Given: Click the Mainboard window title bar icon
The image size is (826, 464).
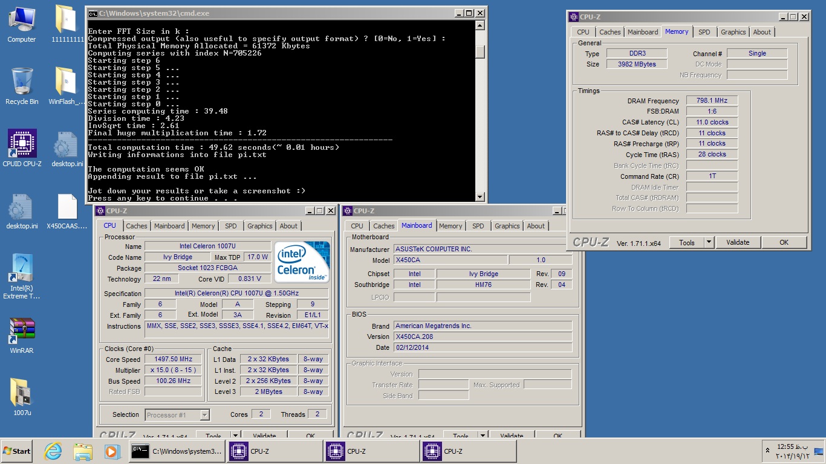Looking at the screenshot, I should pos(348,211).
